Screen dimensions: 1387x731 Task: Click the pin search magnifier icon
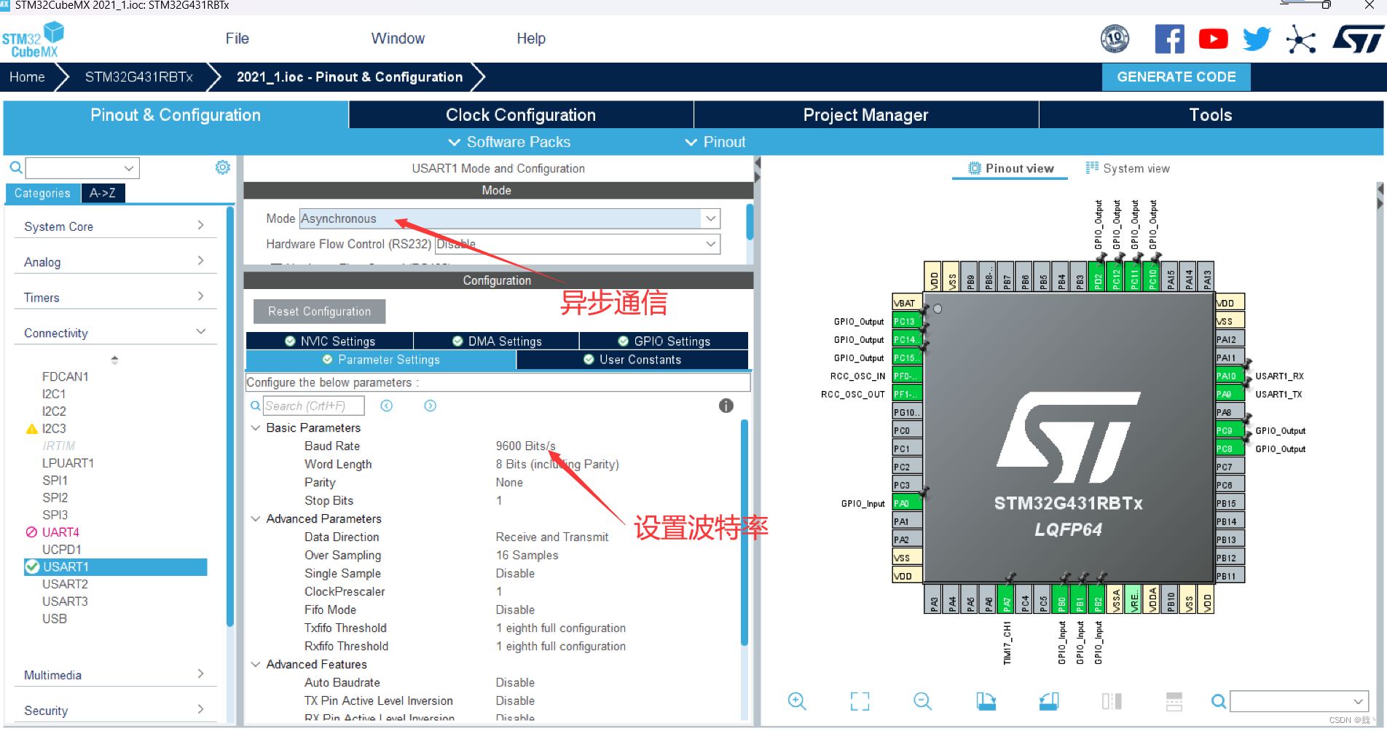pyautogui.click(x=1218, y=701)
